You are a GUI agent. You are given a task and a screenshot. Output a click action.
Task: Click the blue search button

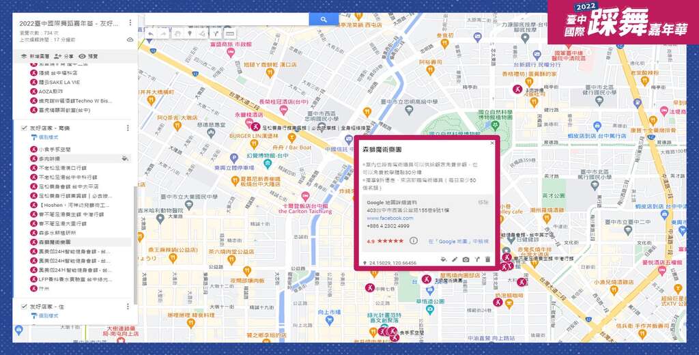coord(319,20)
